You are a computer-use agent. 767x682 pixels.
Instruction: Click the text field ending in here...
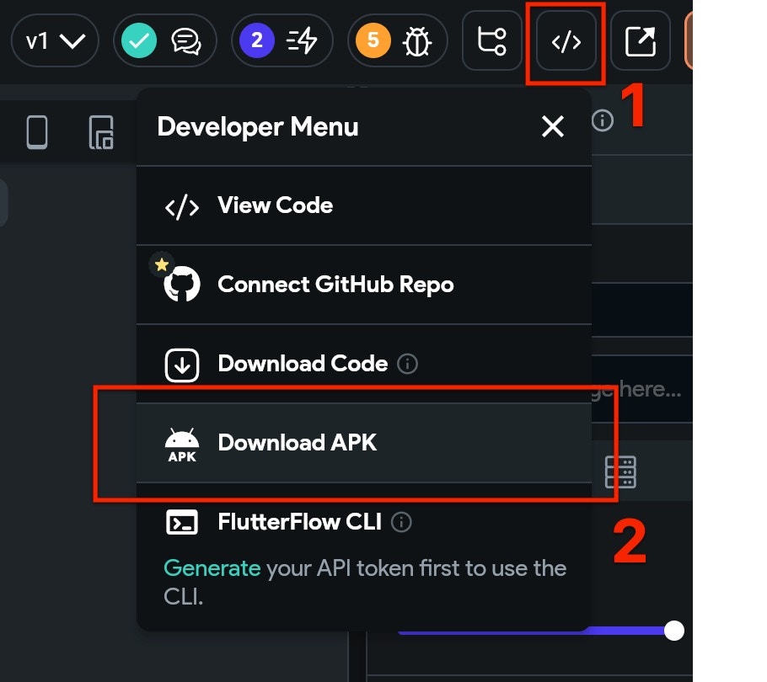641,388
